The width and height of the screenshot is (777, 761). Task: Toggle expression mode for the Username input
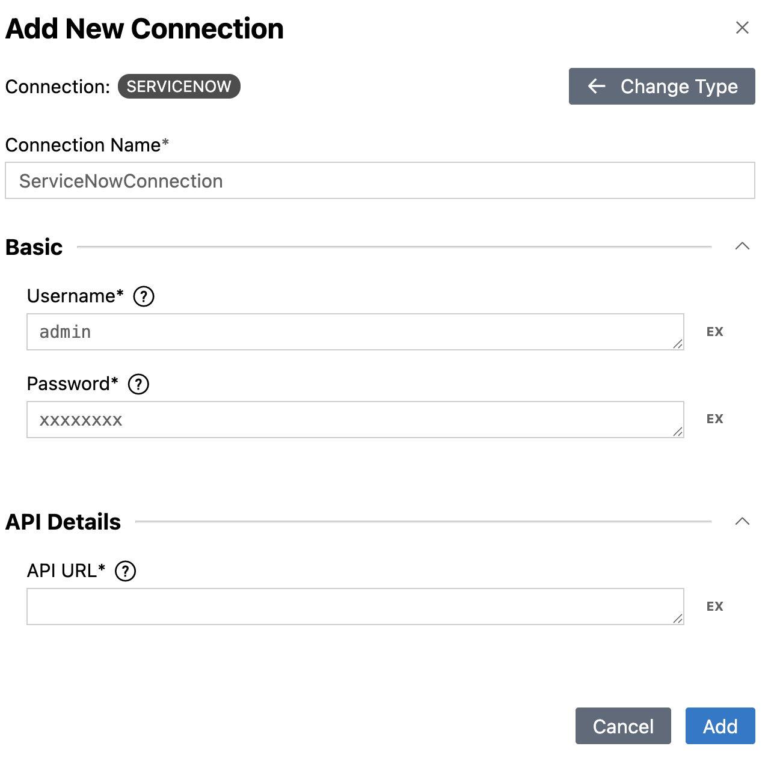pos(715,331)
